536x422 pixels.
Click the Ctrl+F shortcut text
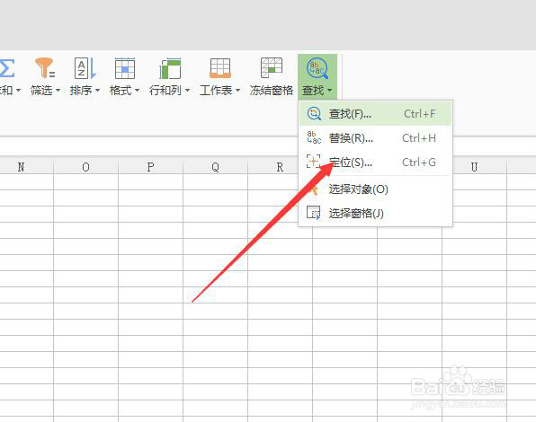[419, 114]
